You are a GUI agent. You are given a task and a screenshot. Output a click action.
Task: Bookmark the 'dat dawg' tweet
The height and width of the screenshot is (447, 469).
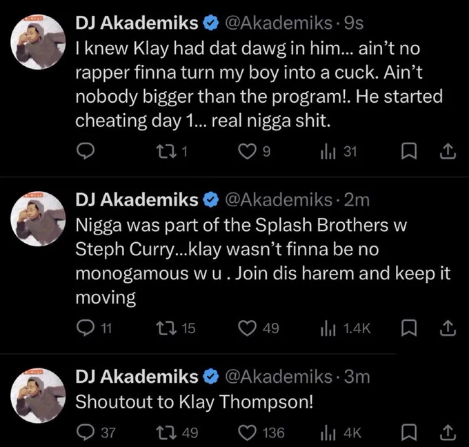tap(408, 151)
